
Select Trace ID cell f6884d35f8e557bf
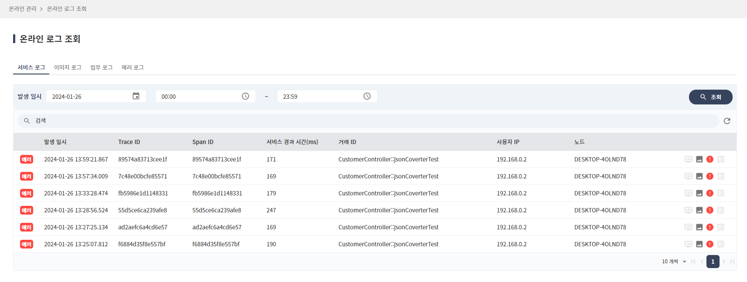[x=142, y=244]
